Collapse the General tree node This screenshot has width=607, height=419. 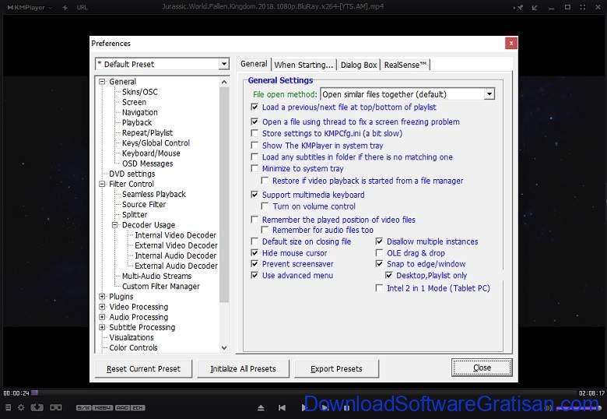[x=102, y=82]
